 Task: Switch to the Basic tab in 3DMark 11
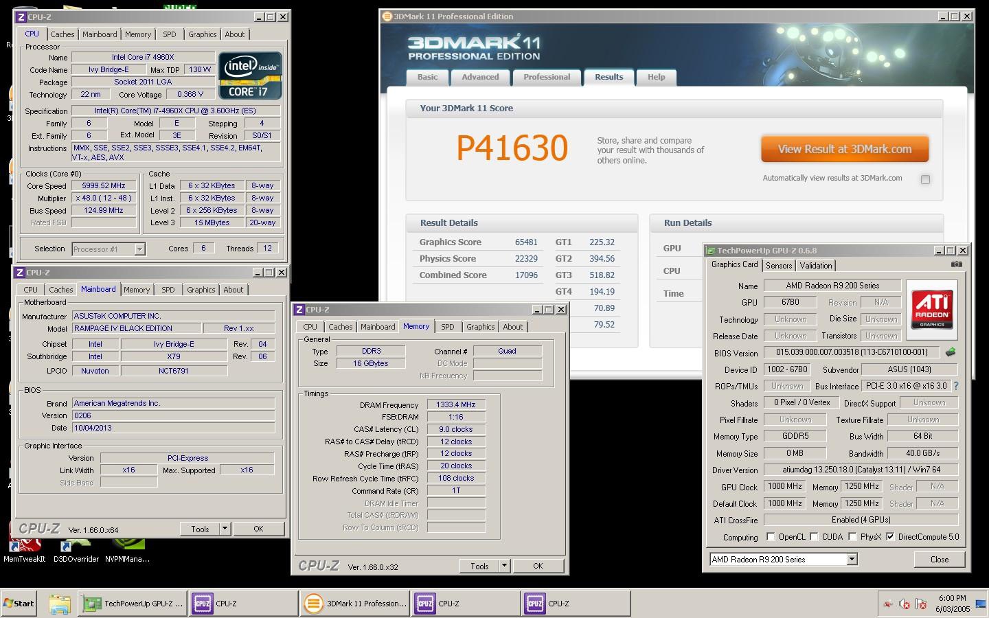click(x=427, y=77)
